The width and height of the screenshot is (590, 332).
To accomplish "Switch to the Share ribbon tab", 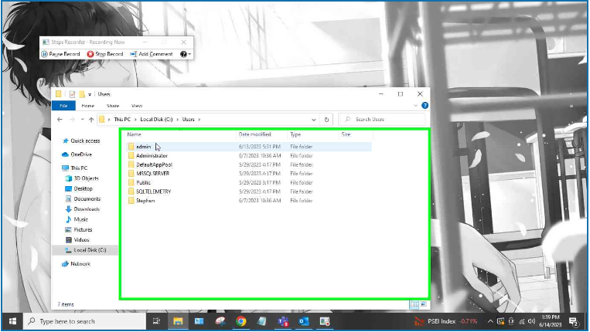I will (x=113, y=106).
